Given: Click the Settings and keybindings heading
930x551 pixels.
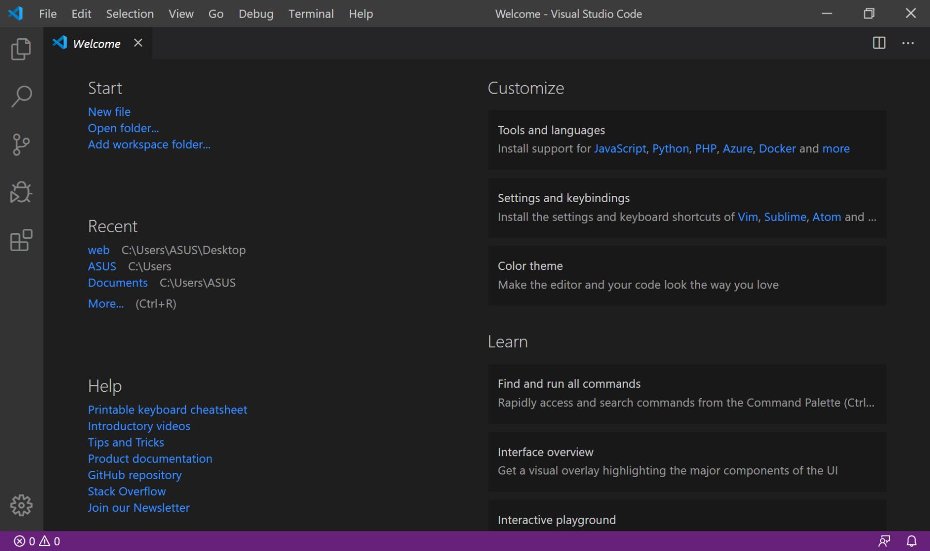Looking at the screenshot, I should (564, 198).
